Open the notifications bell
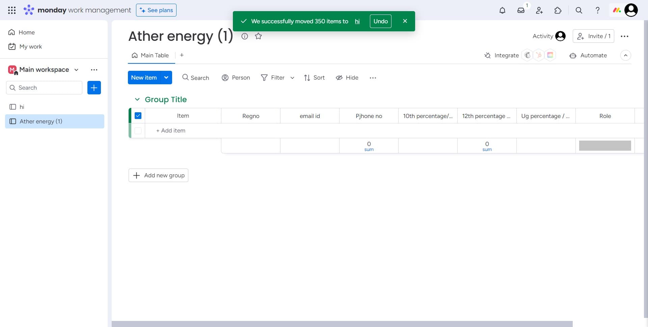 [502, 10]
